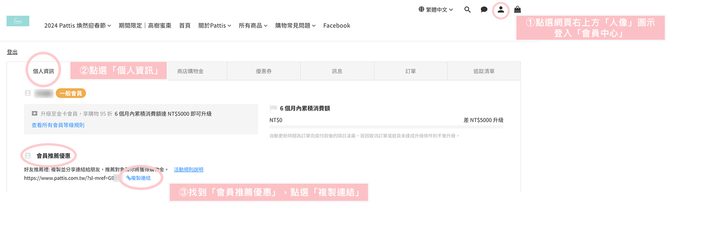
Task: Switch to the 訊息 tab
Action: tap(337, 71)
